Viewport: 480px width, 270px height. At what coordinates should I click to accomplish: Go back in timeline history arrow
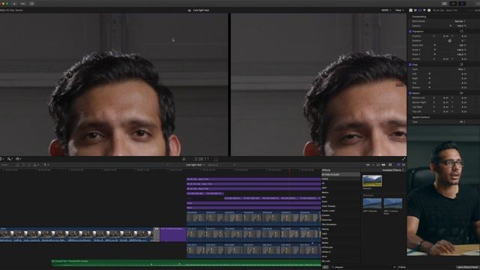click(168, 165)
